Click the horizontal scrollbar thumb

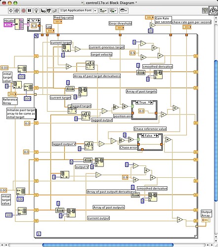point(108,245)
